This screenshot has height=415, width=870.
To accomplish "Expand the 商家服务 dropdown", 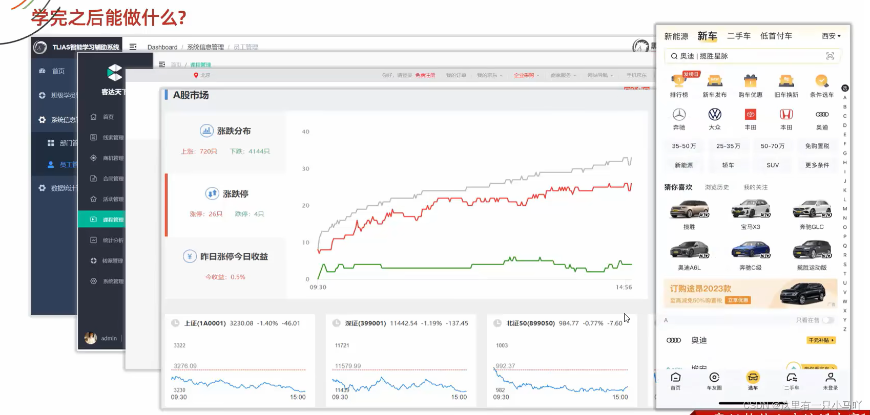I will (x=564, y=75).
